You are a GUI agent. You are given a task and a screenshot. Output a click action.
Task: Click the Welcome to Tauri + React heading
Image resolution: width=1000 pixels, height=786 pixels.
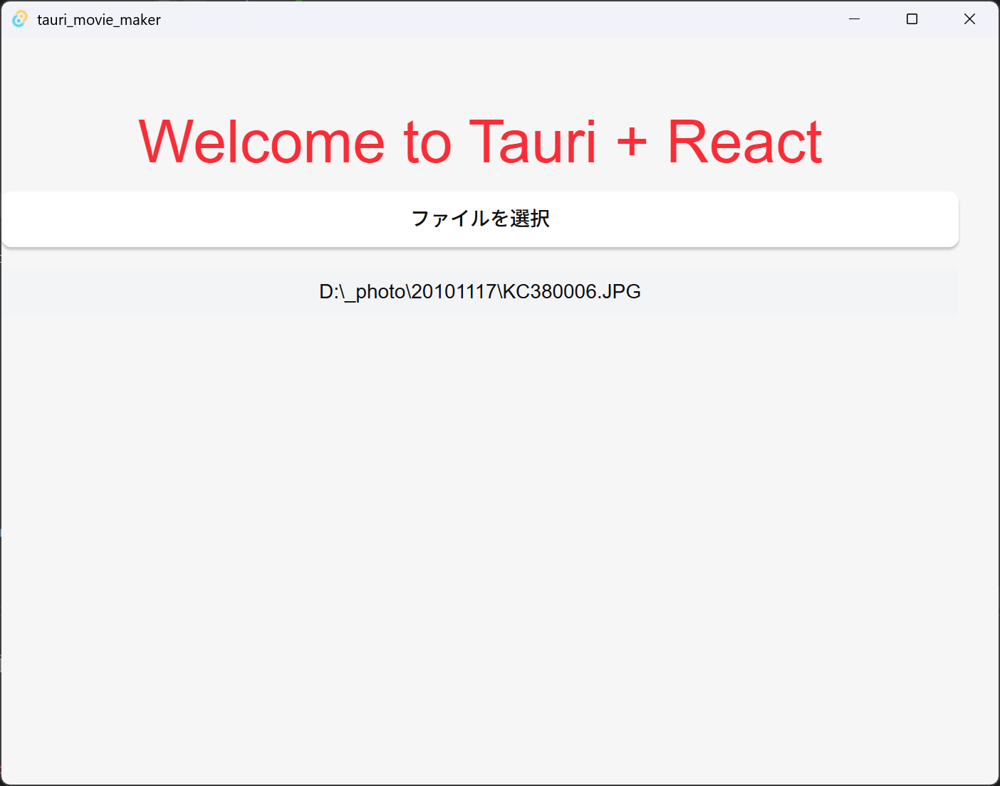(x=480, y=142)
